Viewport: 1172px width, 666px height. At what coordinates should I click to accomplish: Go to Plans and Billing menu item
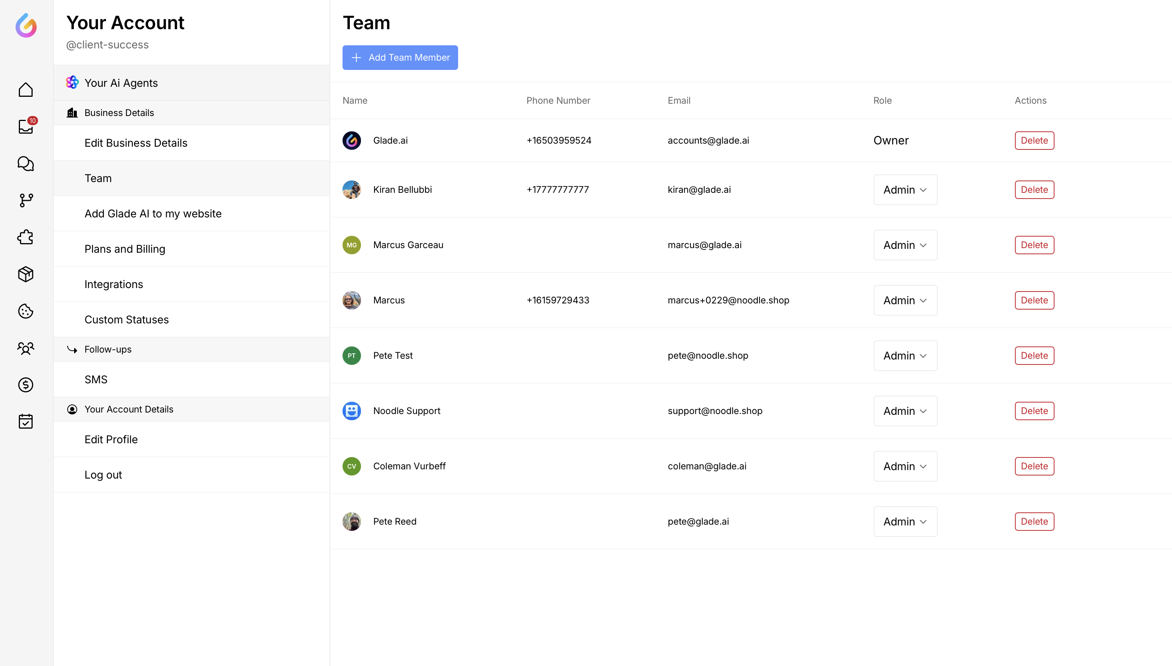click(124, 249)
